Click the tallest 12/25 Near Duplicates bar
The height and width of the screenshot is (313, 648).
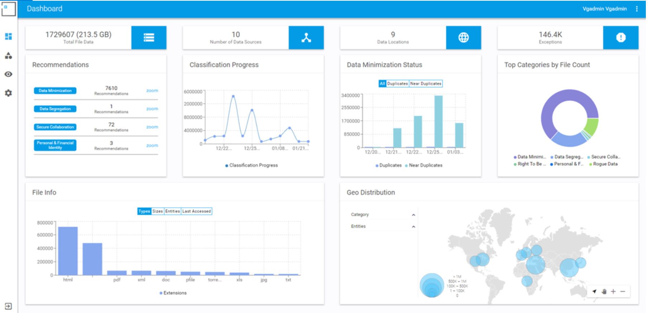[x=438, y=122]
